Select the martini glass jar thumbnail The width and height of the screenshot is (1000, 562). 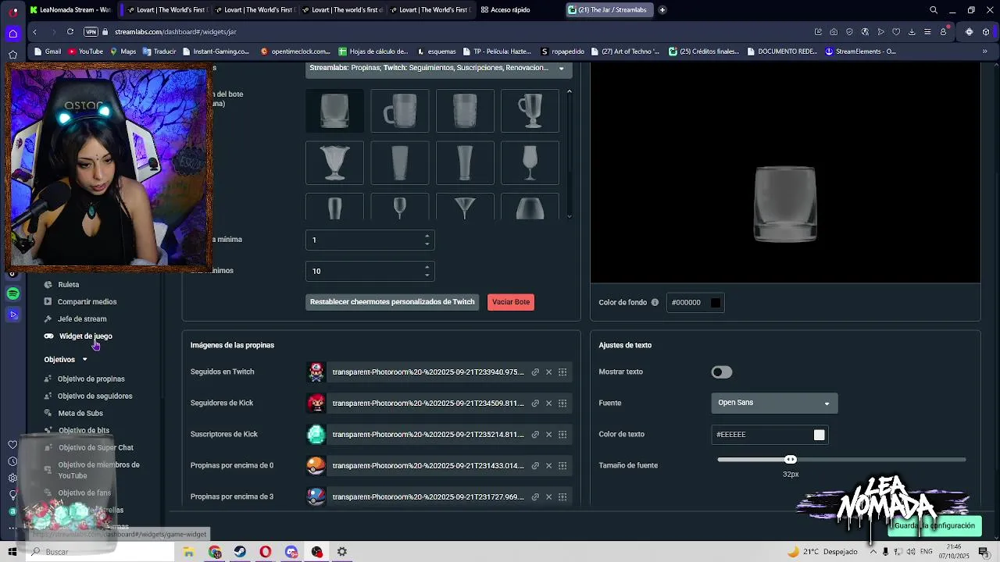click(x=465, y=207)
